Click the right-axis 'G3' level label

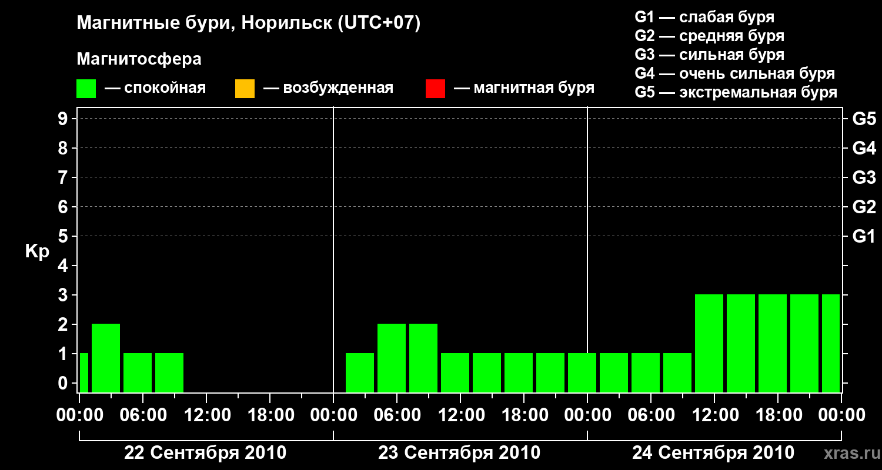click(x=864, y=178)
